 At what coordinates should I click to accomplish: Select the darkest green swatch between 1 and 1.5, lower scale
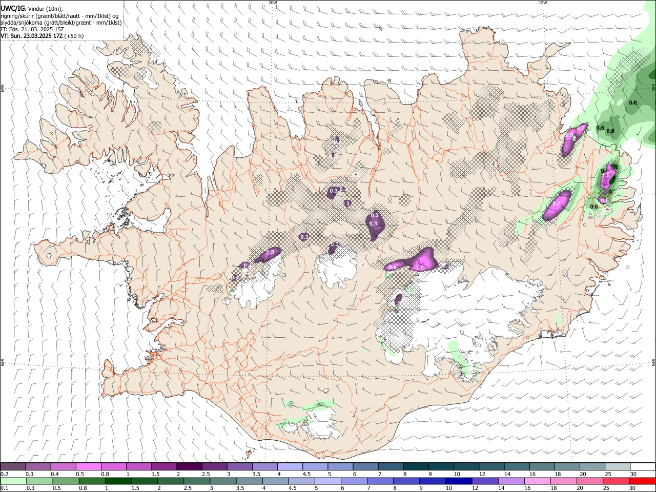[118, 481]
